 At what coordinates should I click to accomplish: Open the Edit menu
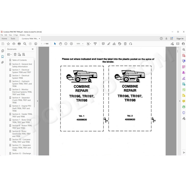click(x=6, y=35)
